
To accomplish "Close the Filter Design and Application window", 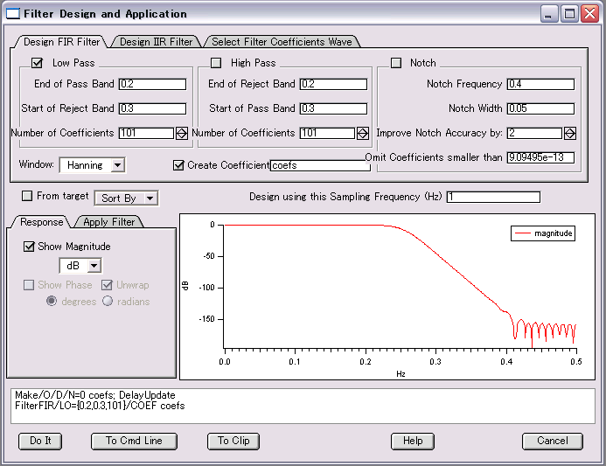I will [590, 14].
